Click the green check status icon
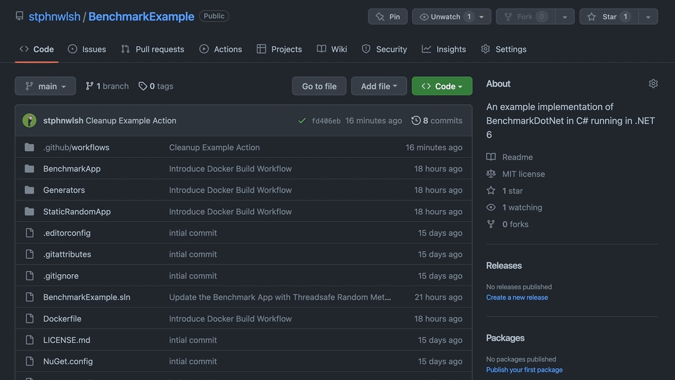Screen dimensions: 675x380 point(302,121)
